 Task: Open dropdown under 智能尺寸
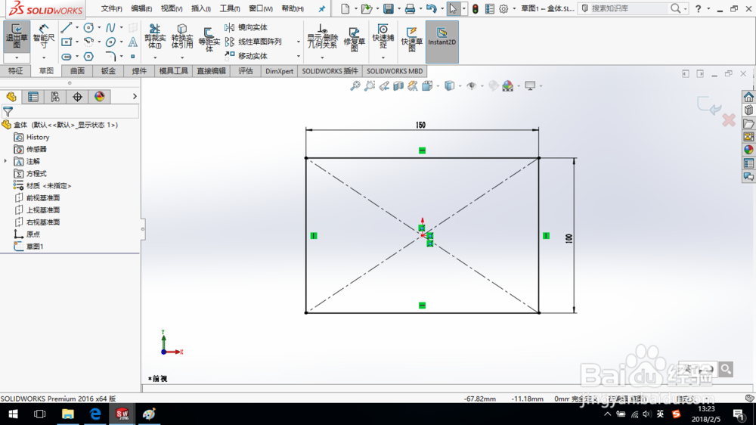pyautogui.click(x=44, y=58)
